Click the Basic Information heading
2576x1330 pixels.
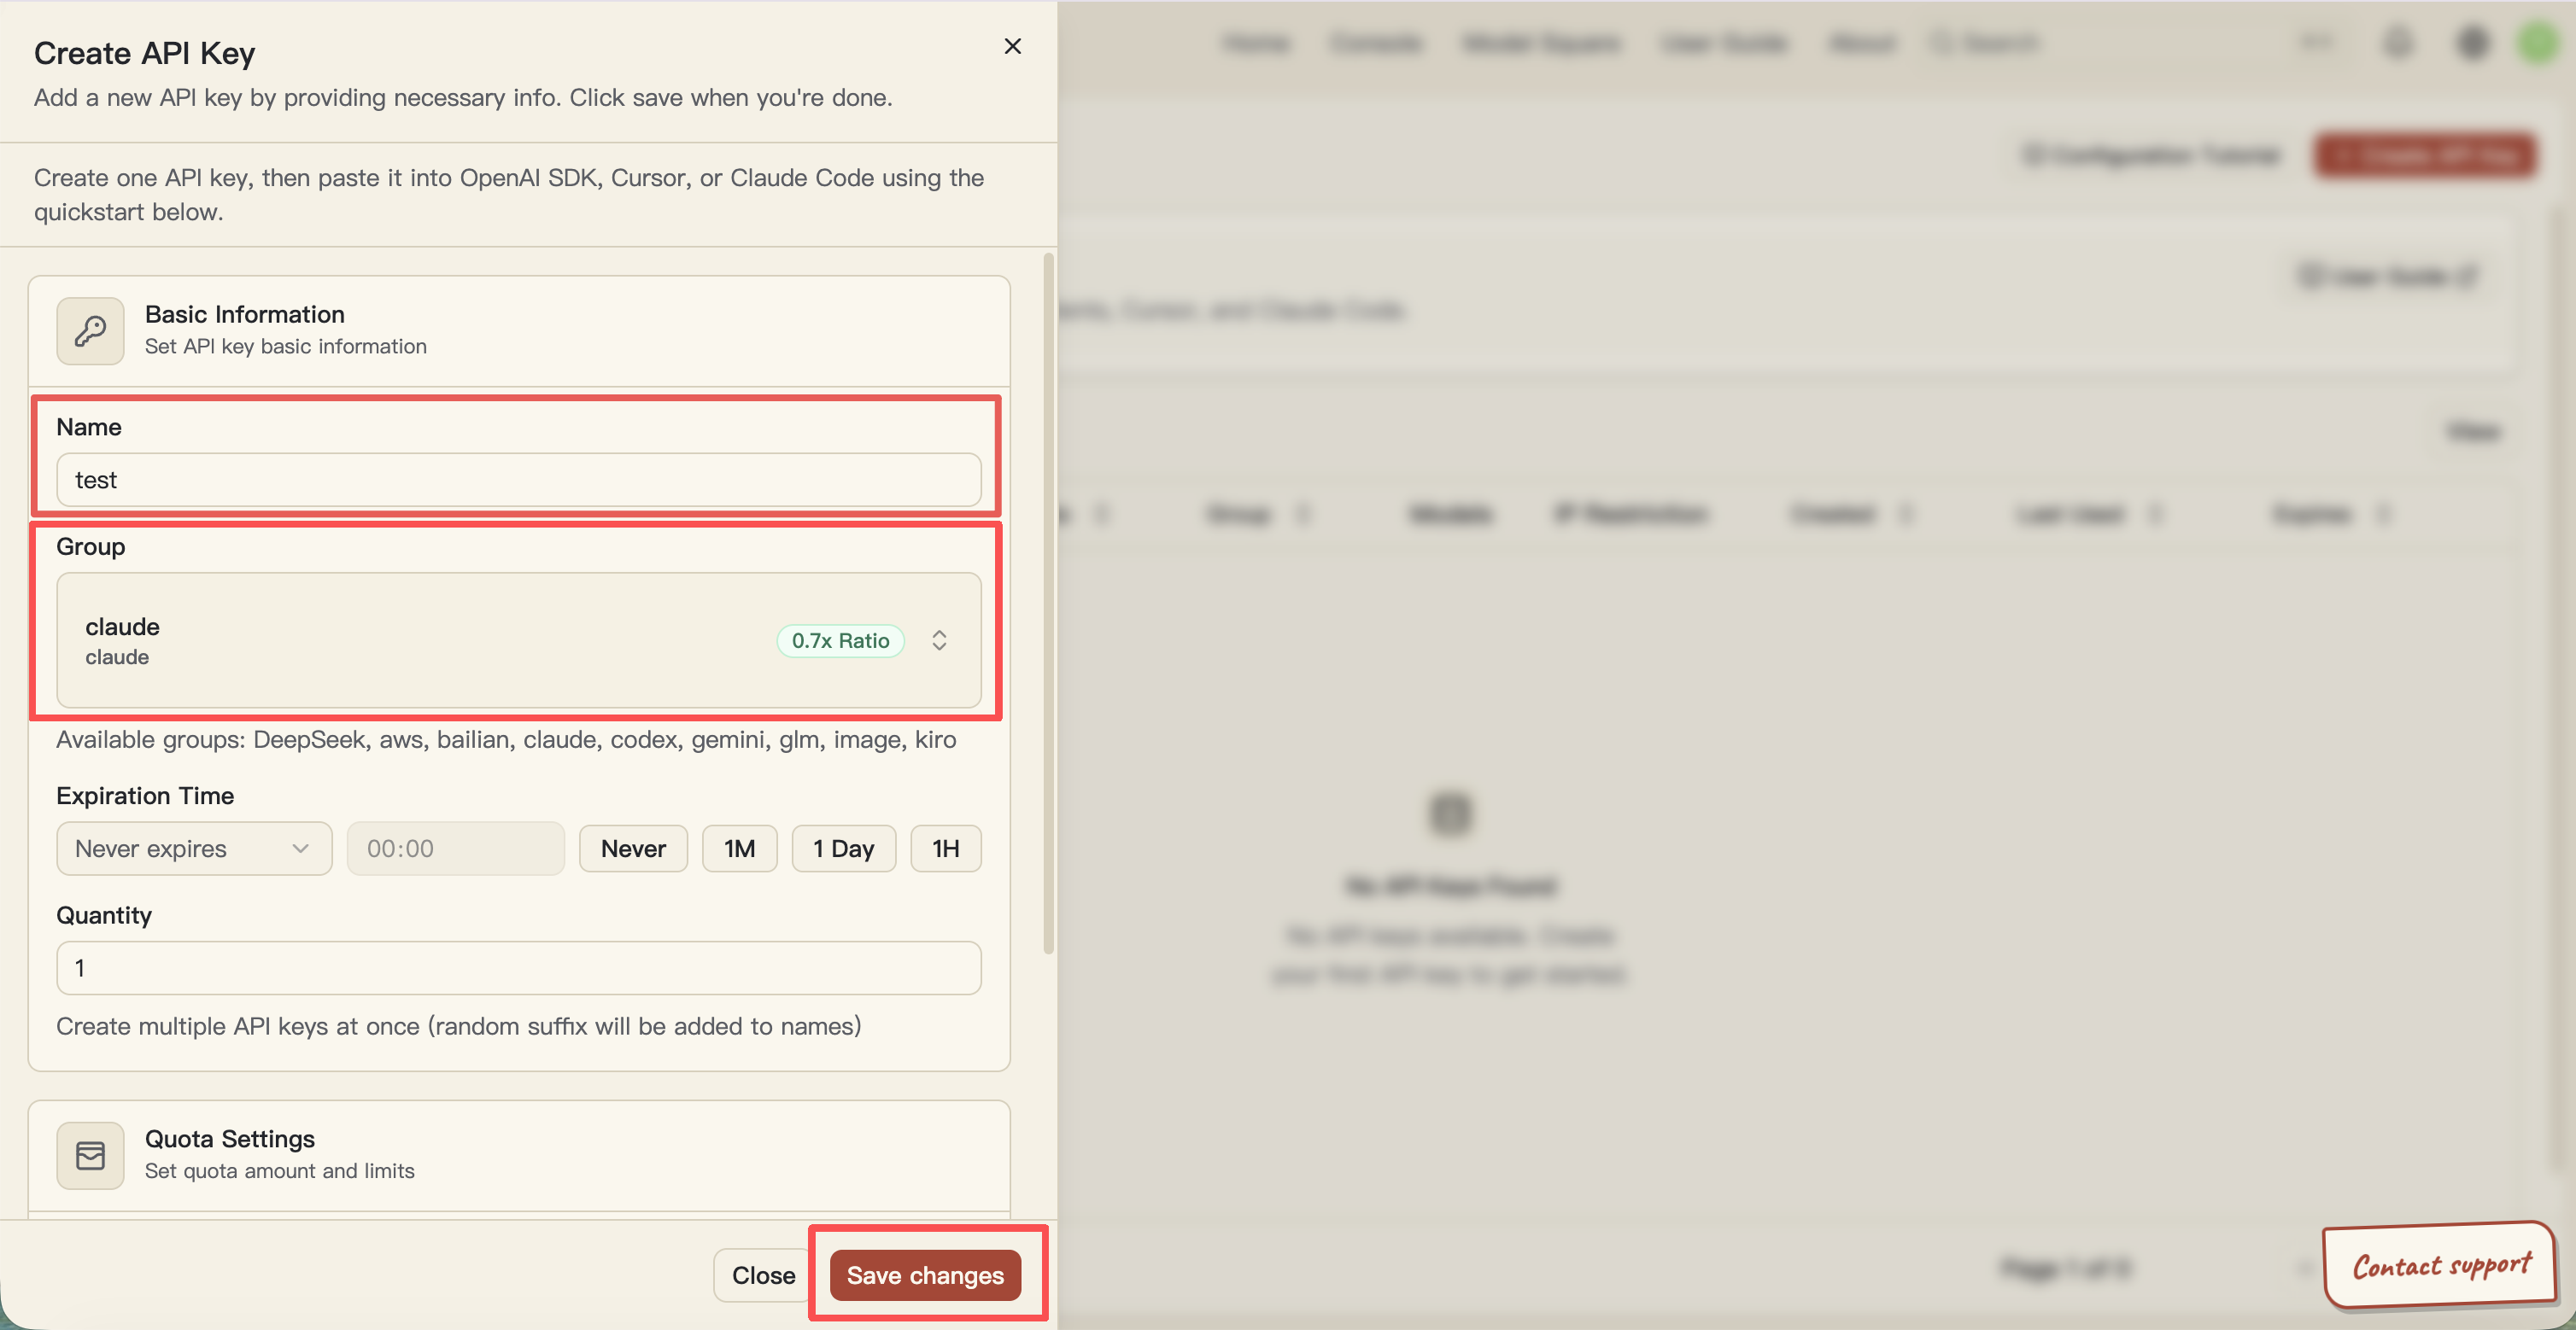click(245, 315)
